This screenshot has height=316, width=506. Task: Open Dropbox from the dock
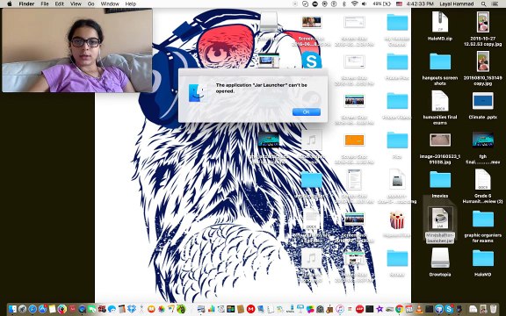132,309
